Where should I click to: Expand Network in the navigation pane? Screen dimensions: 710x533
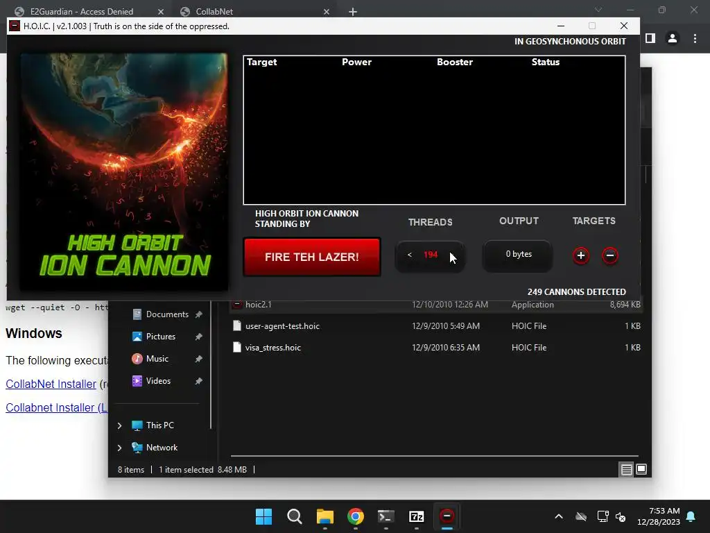[119, 448]
